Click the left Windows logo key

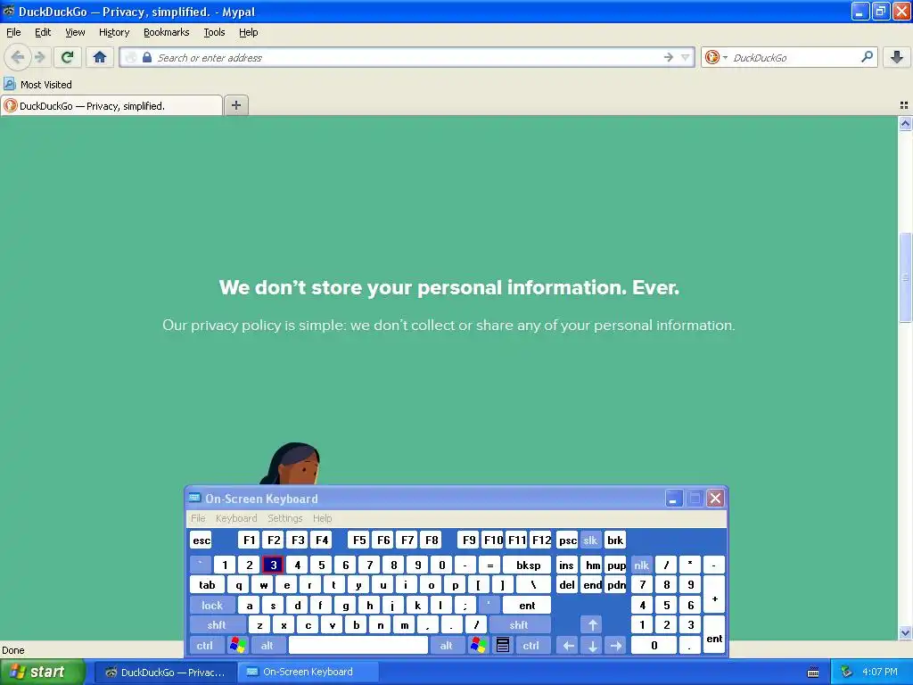point(237,646)
